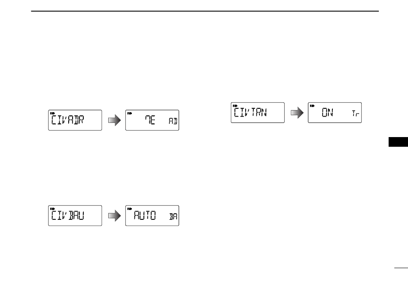
Task: Click the ON transceive value
Action: point(328,113)
